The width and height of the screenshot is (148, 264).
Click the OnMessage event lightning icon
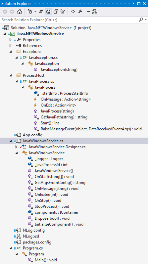pos(35,99)
